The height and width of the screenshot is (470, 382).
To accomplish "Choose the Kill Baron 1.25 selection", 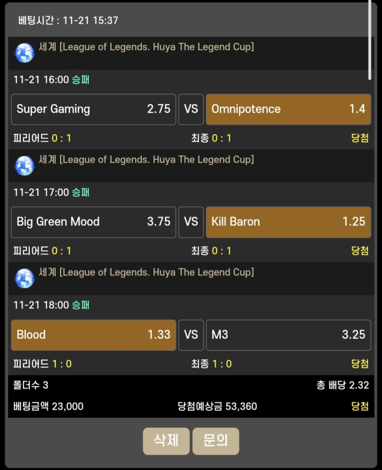I will (x=288, y=222).
